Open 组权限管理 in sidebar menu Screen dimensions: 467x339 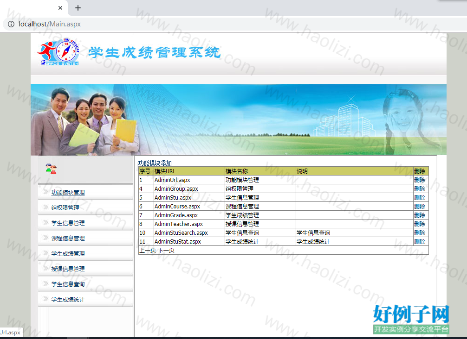pos(65,207)
